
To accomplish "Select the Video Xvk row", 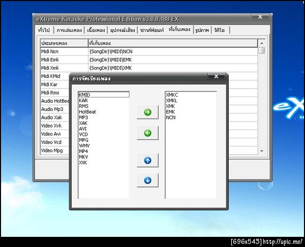I will coord(55,126).
